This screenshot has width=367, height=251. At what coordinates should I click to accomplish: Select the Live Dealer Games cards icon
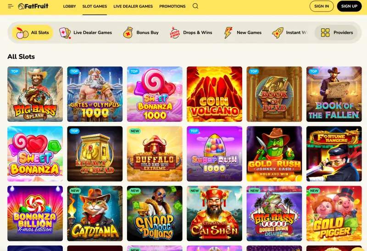click(x=65, y=33)
